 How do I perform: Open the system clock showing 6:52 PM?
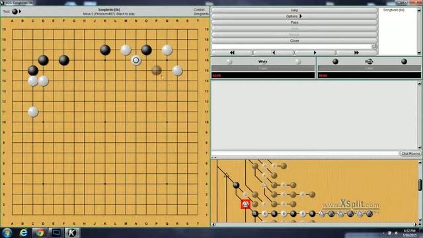click(410, 233)
